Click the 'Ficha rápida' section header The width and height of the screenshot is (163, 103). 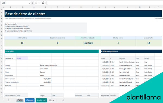tap(52, 51)
